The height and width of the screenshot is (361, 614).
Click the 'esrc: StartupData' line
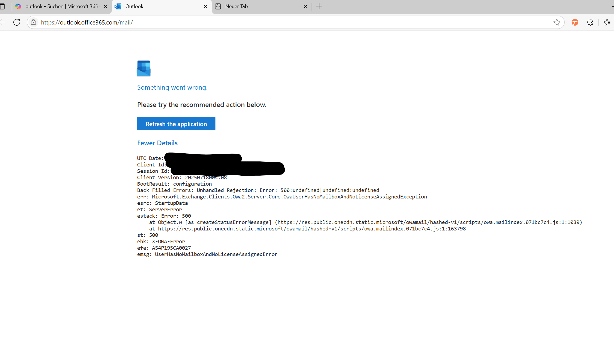point(162,203)
